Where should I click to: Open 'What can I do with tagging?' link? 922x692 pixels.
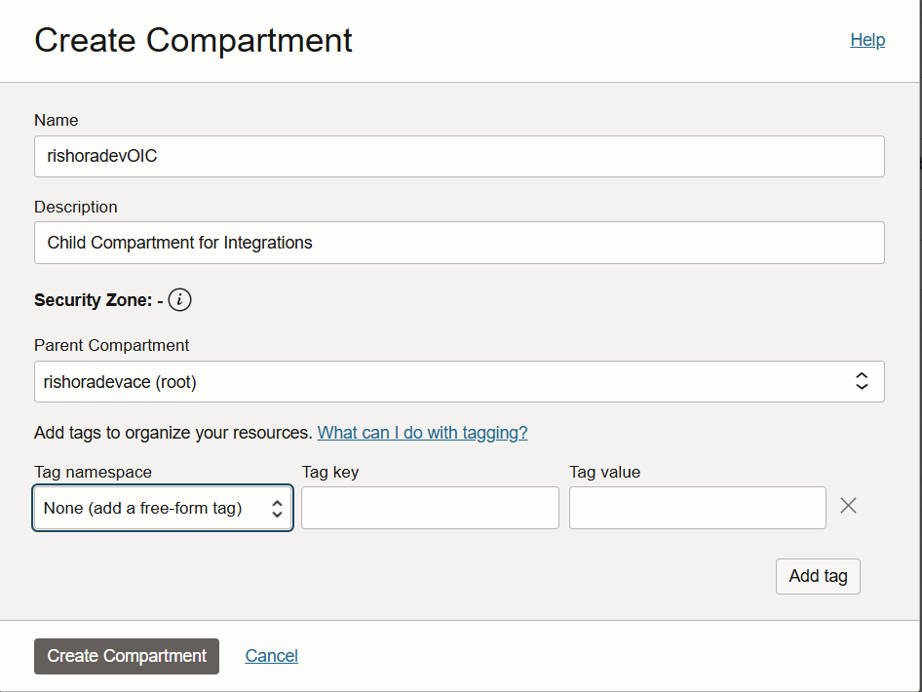pos(422,433)
